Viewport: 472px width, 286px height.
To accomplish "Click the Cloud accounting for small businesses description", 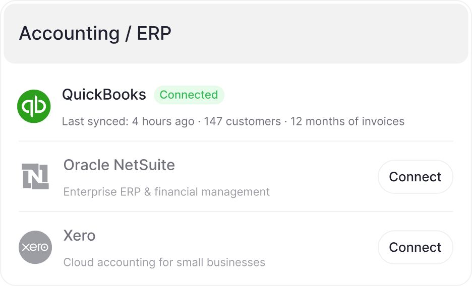I will click(164, 262).
